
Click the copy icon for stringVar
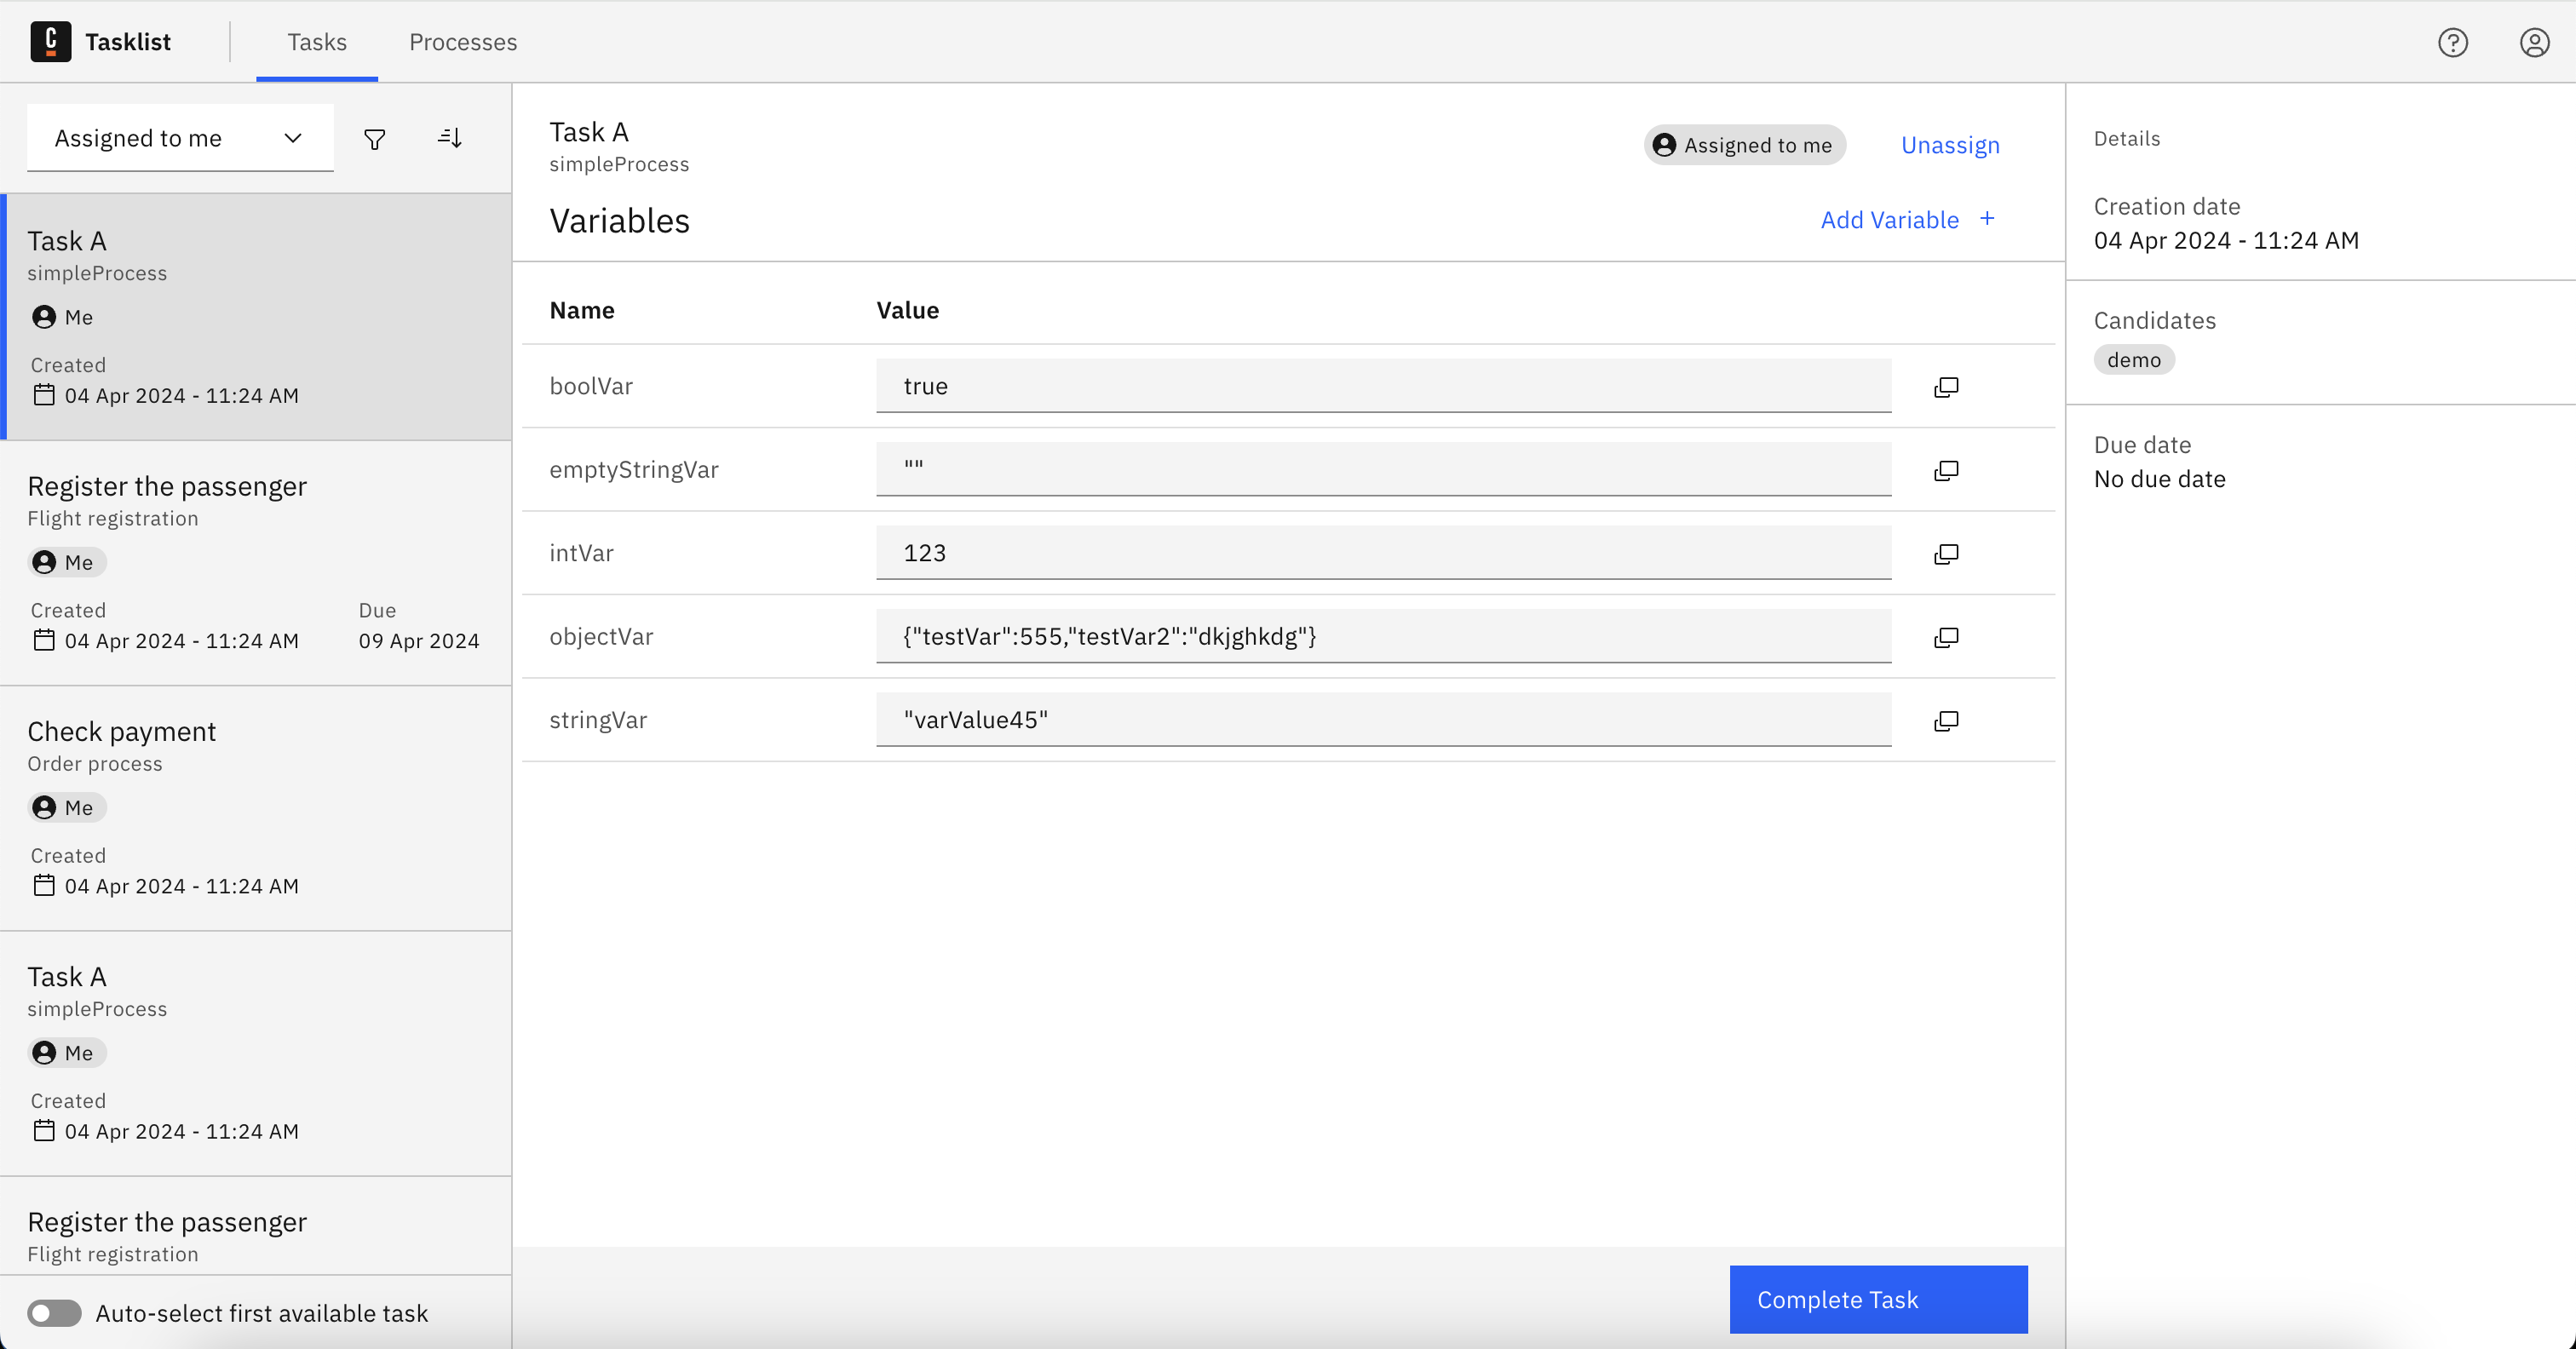(x=1946, y=720)
